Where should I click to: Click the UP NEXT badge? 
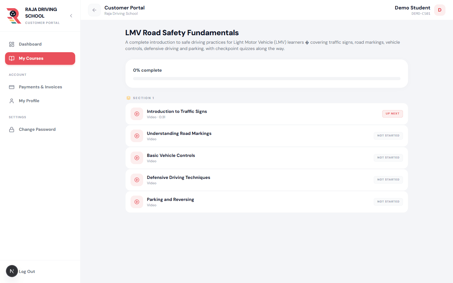tap(393, 114)
